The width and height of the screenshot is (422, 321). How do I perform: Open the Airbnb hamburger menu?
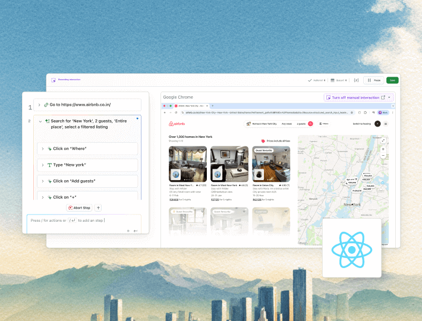coord(386,124)
